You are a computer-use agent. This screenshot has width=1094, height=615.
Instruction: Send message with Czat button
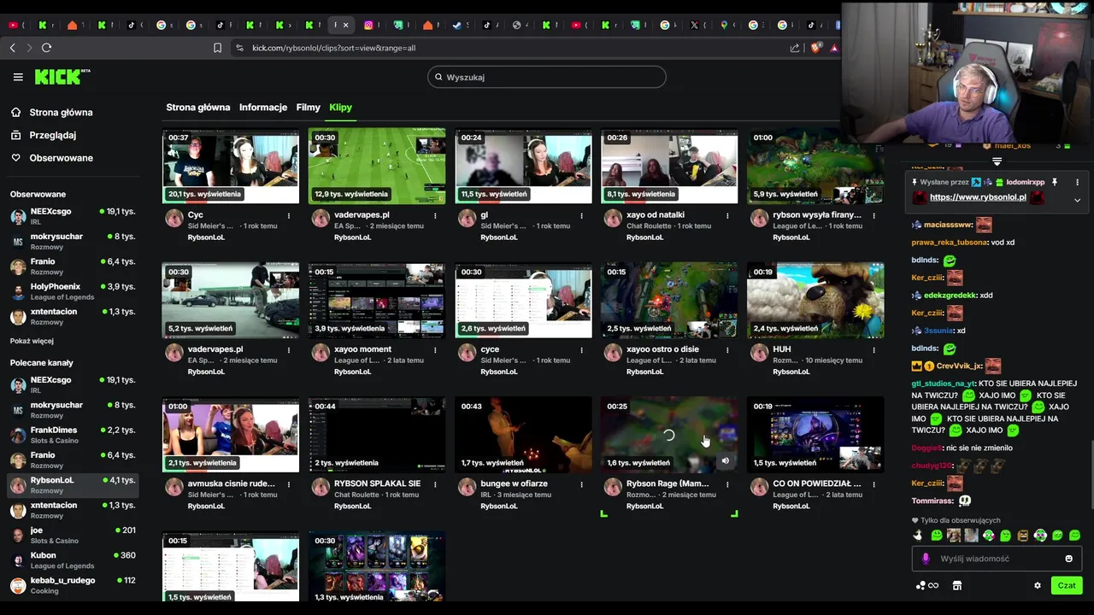pyautogui.click(x=1067, y=585)
